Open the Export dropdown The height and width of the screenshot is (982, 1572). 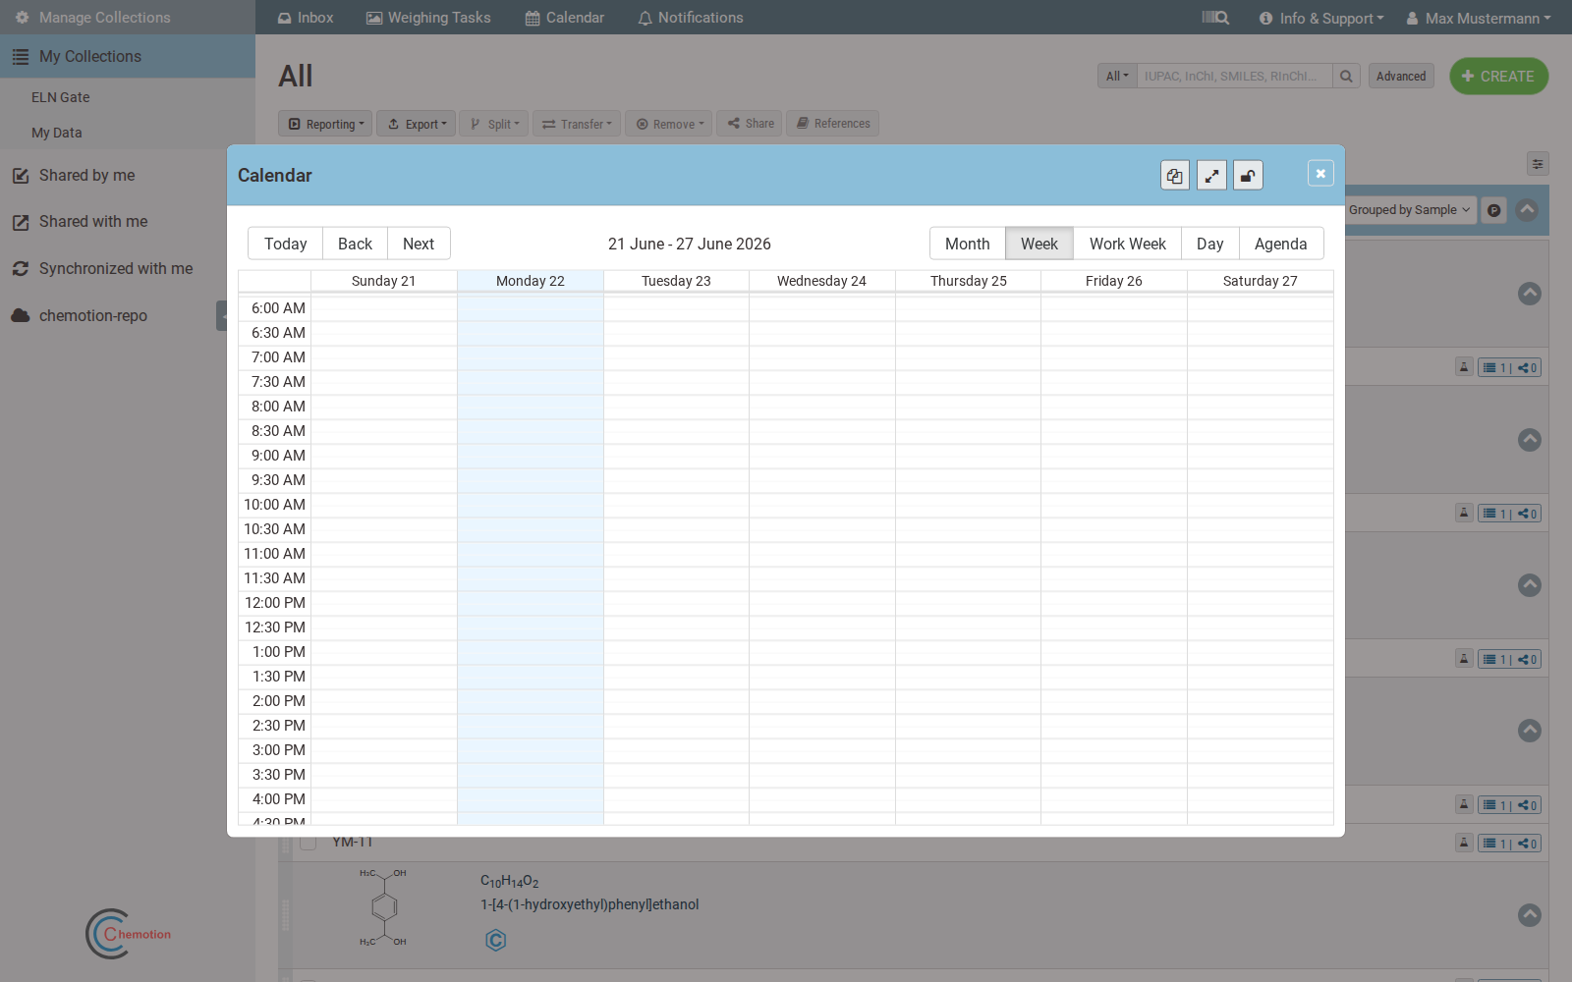pyautogui.click(x=417, y=124)
